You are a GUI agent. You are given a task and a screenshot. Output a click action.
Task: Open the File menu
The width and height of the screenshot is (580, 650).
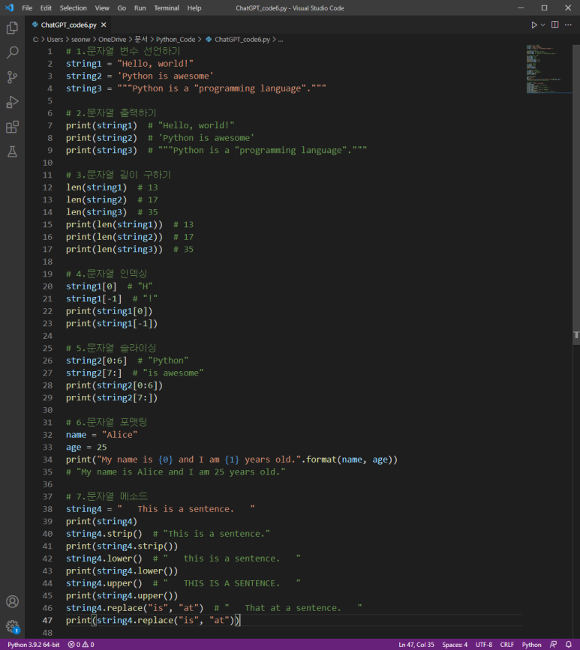[27, 8]
